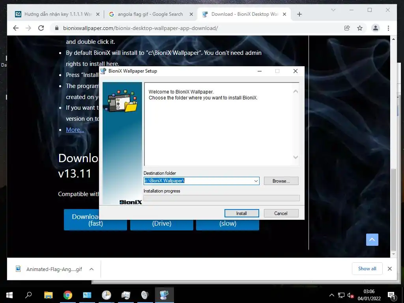Reload the bionixwallpaper page

(x=41, y=28)
